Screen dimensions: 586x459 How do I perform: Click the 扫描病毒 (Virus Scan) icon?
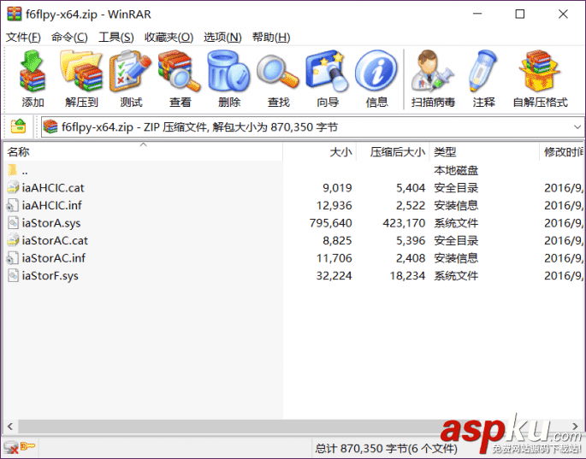point(433,71)
